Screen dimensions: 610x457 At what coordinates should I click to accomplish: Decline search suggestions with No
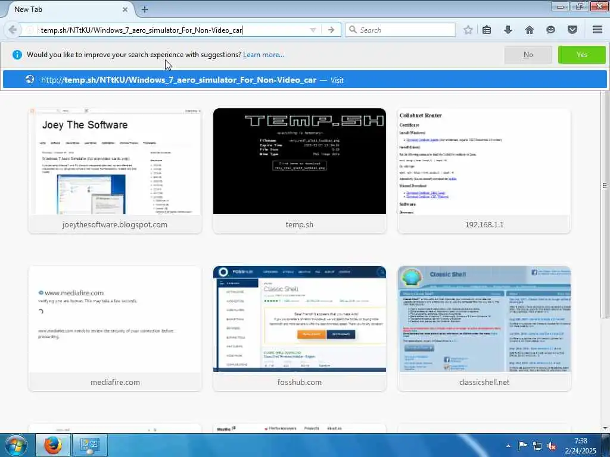click(x=528, y=55)
